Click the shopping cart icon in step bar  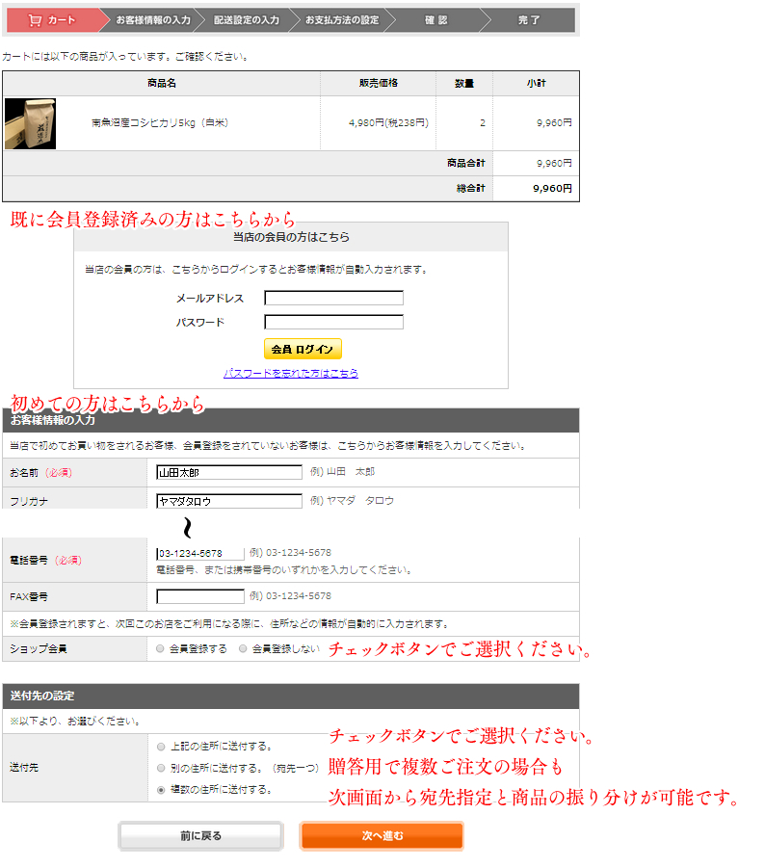(x=35, y=20)
